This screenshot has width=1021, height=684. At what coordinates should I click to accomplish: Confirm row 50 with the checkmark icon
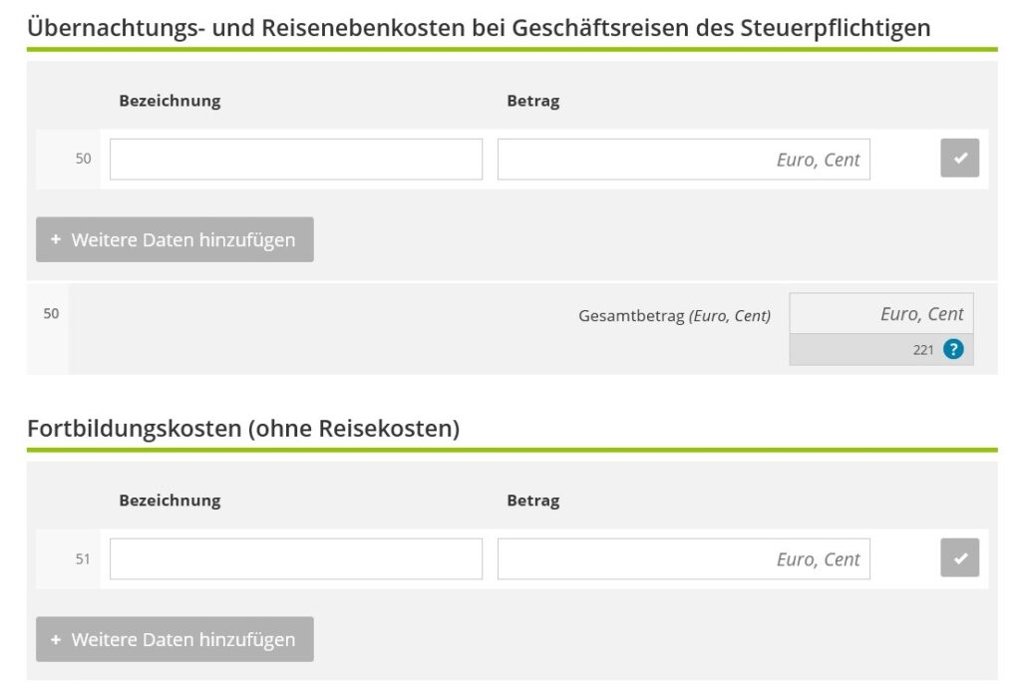click(959, 159)
